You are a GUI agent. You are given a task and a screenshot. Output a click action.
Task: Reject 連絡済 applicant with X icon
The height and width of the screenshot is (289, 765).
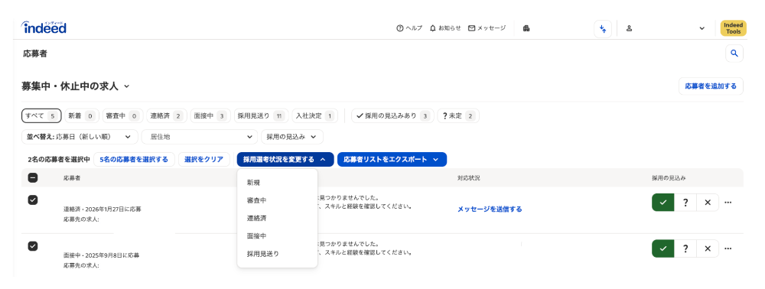[x=708, y=203]
